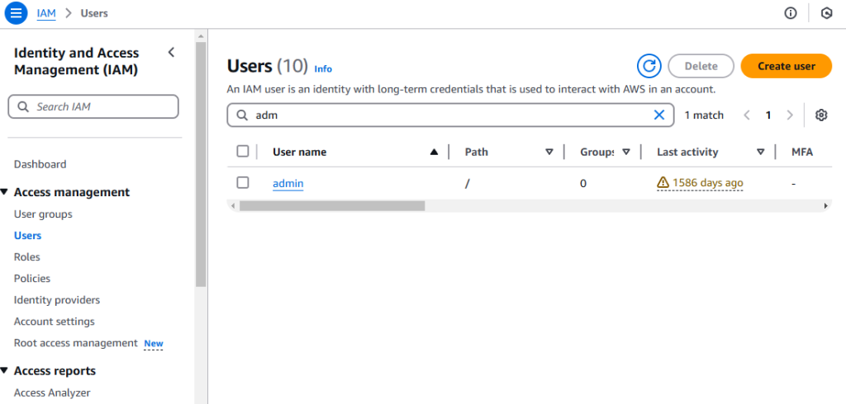The width and height of the screenshot is (846, 404).
Task: Click the left arrow of table horizontal scrollbar
Action: tap(232, 206)
